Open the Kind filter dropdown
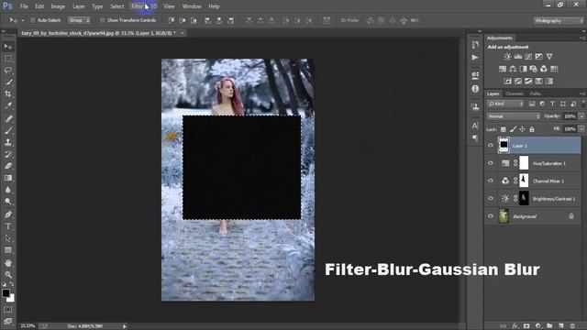The height and width of the screenshot is (330, 587). pyautogui.click(x=505, y=104)
